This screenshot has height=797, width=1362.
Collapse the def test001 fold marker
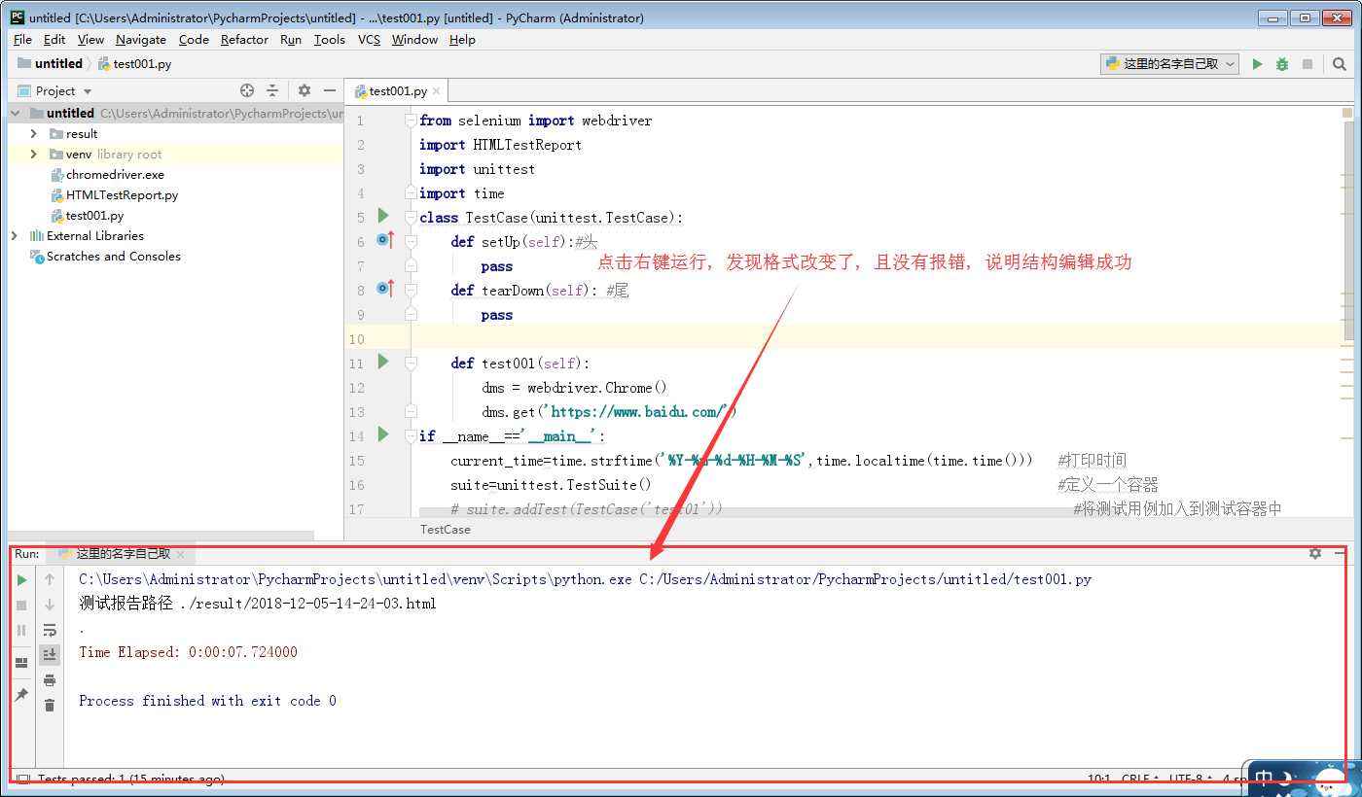click(411, 364)
